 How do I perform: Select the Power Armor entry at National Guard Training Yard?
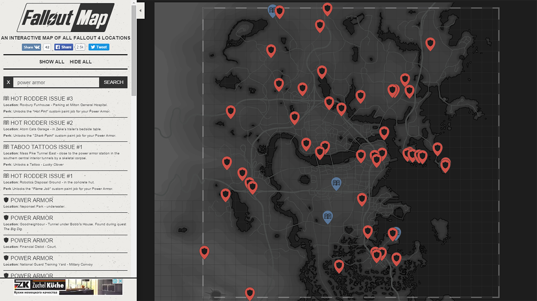pyautogui.click(x=32, y=258)
